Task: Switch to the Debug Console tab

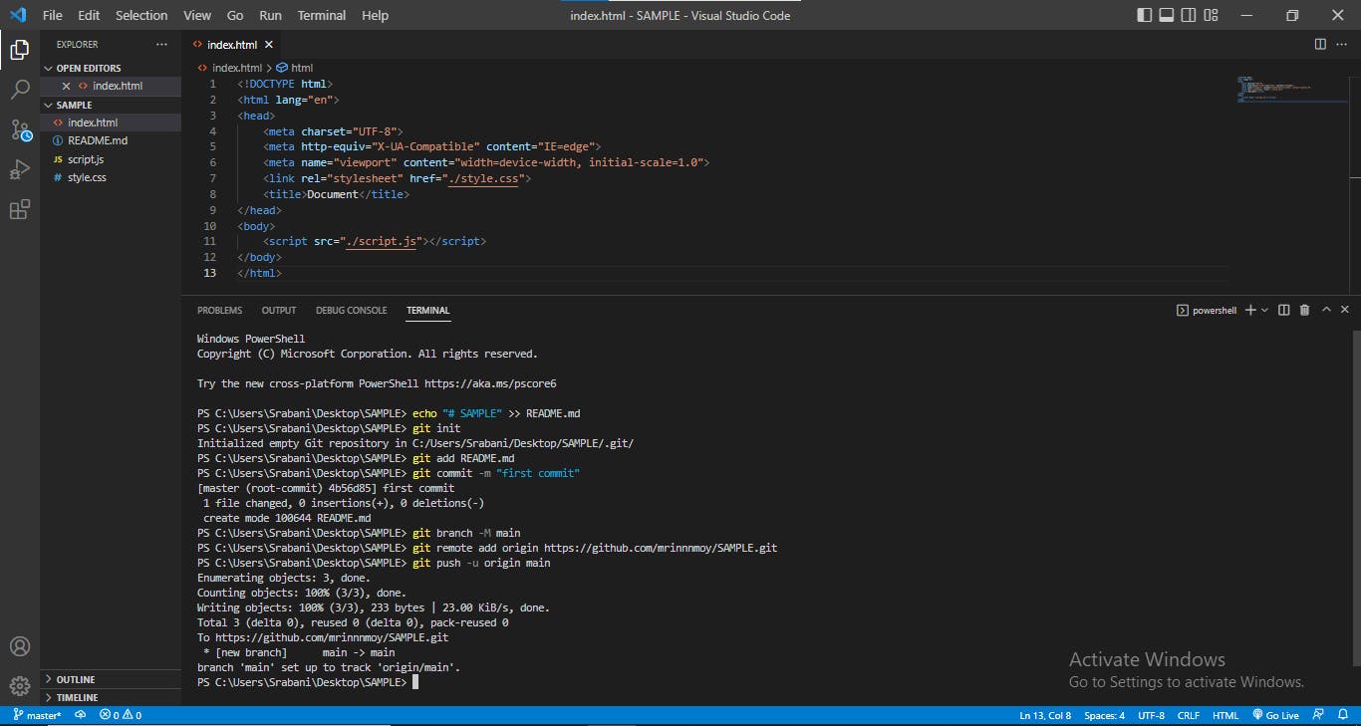Action: point(351,311)
